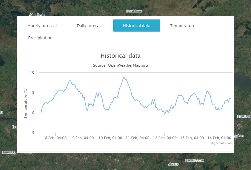251x170 pixels.
Task: Click the 12 Feb, 04:00 axis label
Action: point(165,138)
